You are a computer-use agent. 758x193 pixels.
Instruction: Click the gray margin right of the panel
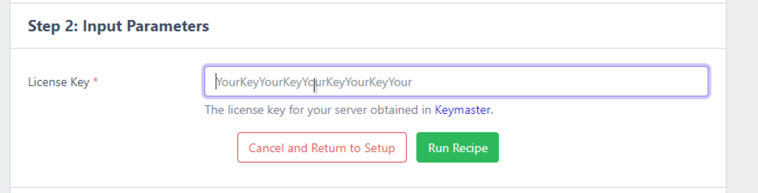pyautogui.click(x=742, y=96)
